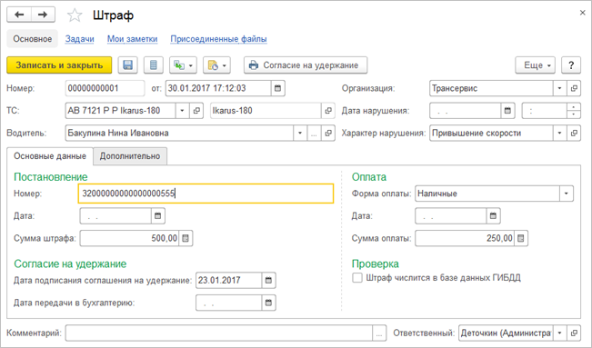Open the ТС record АВ 7121 Р Р Ikarus-180
Viewport: 592px width, 348px height.
pyautogui.click(x=196, y=111)
